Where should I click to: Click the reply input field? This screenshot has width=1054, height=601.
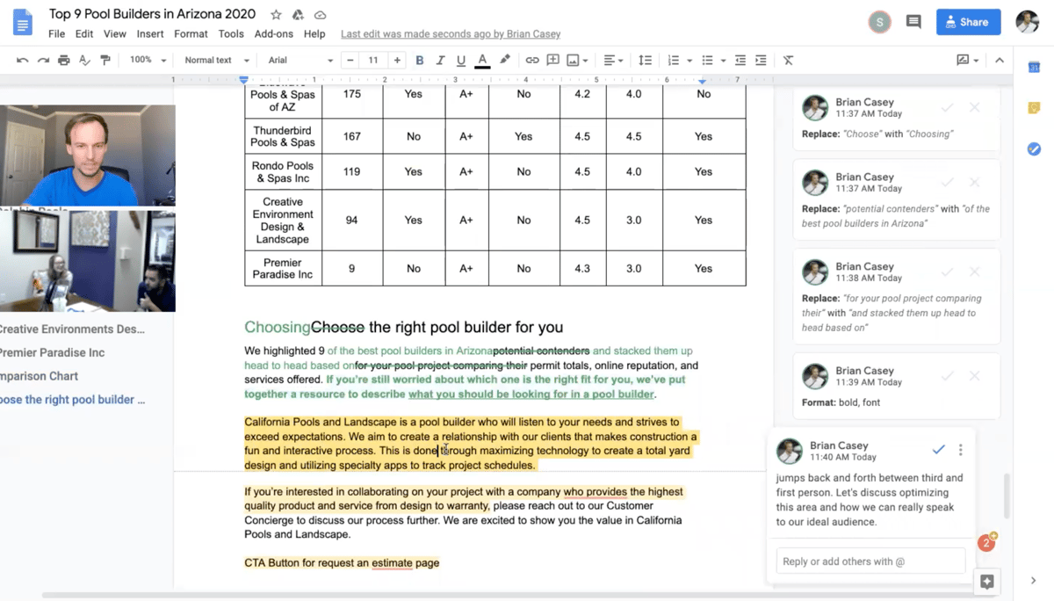(x=870, y=561)
